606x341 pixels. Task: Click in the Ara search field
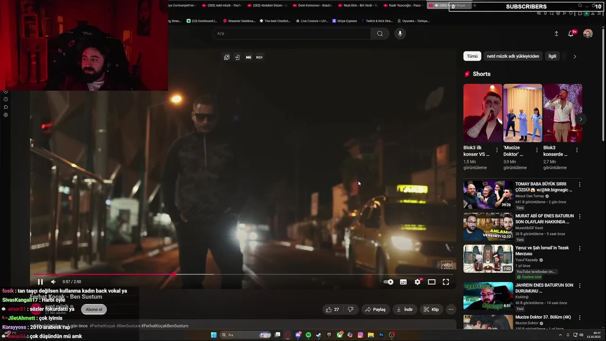(291, 34)
